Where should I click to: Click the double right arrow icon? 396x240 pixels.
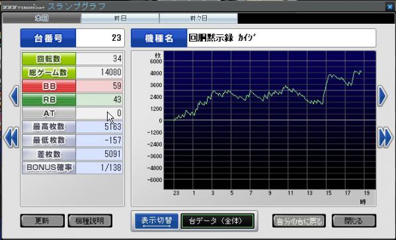tap(385, 138)
